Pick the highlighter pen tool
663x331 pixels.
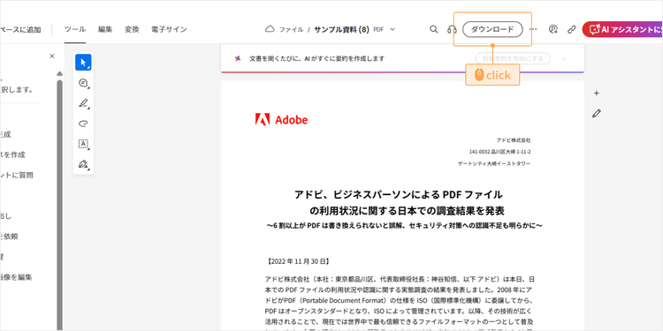83,103
